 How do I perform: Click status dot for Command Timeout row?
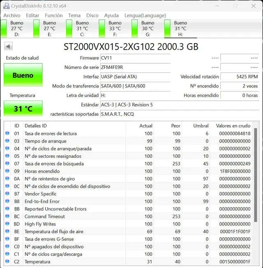coord(7,216)
